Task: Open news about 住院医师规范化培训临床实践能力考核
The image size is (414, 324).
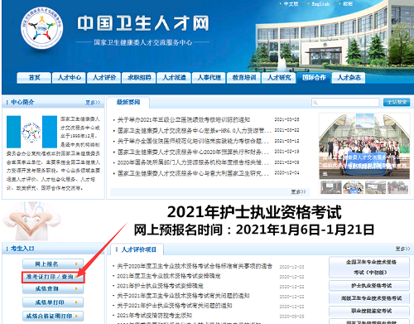Action: coord(193,141)
